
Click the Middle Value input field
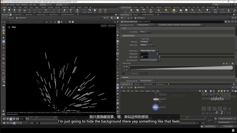tap(144, 54)
